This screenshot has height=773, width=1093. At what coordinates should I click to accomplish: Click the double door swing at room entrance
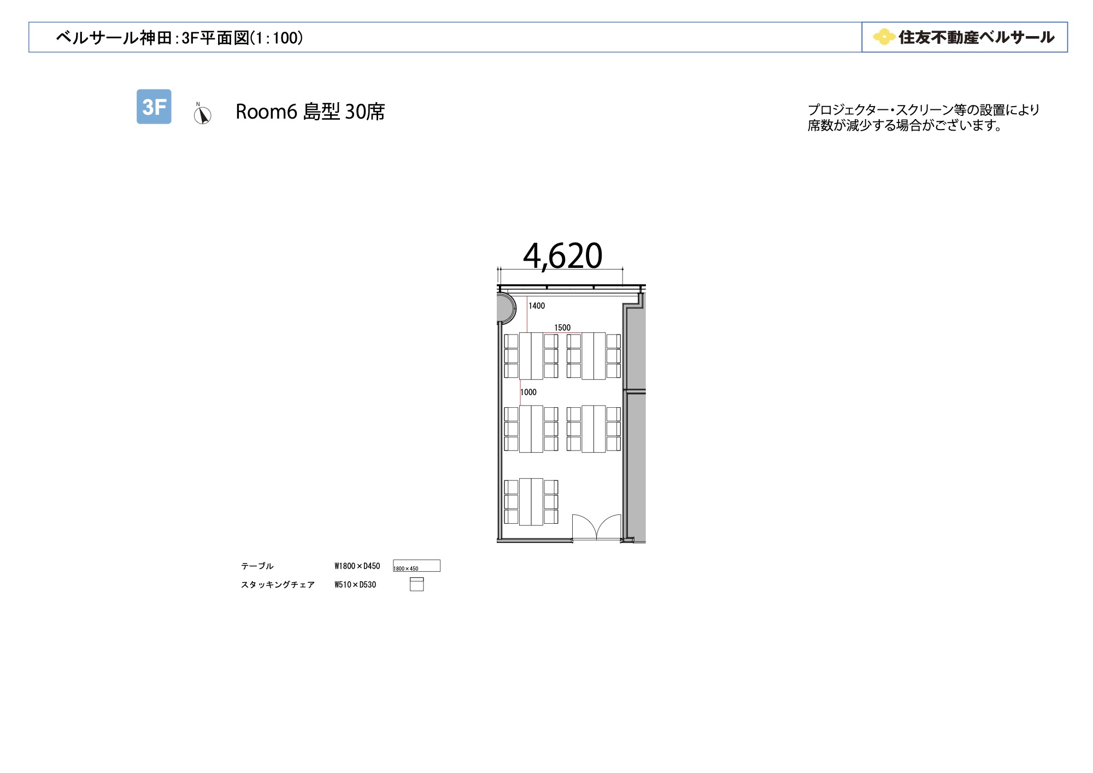[597, 527]
